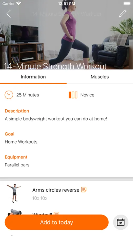The height and width of the screenshot is (236, 133).
Task: Open note icon beside Arms circles reverse
Action: [x=84, y=190]
